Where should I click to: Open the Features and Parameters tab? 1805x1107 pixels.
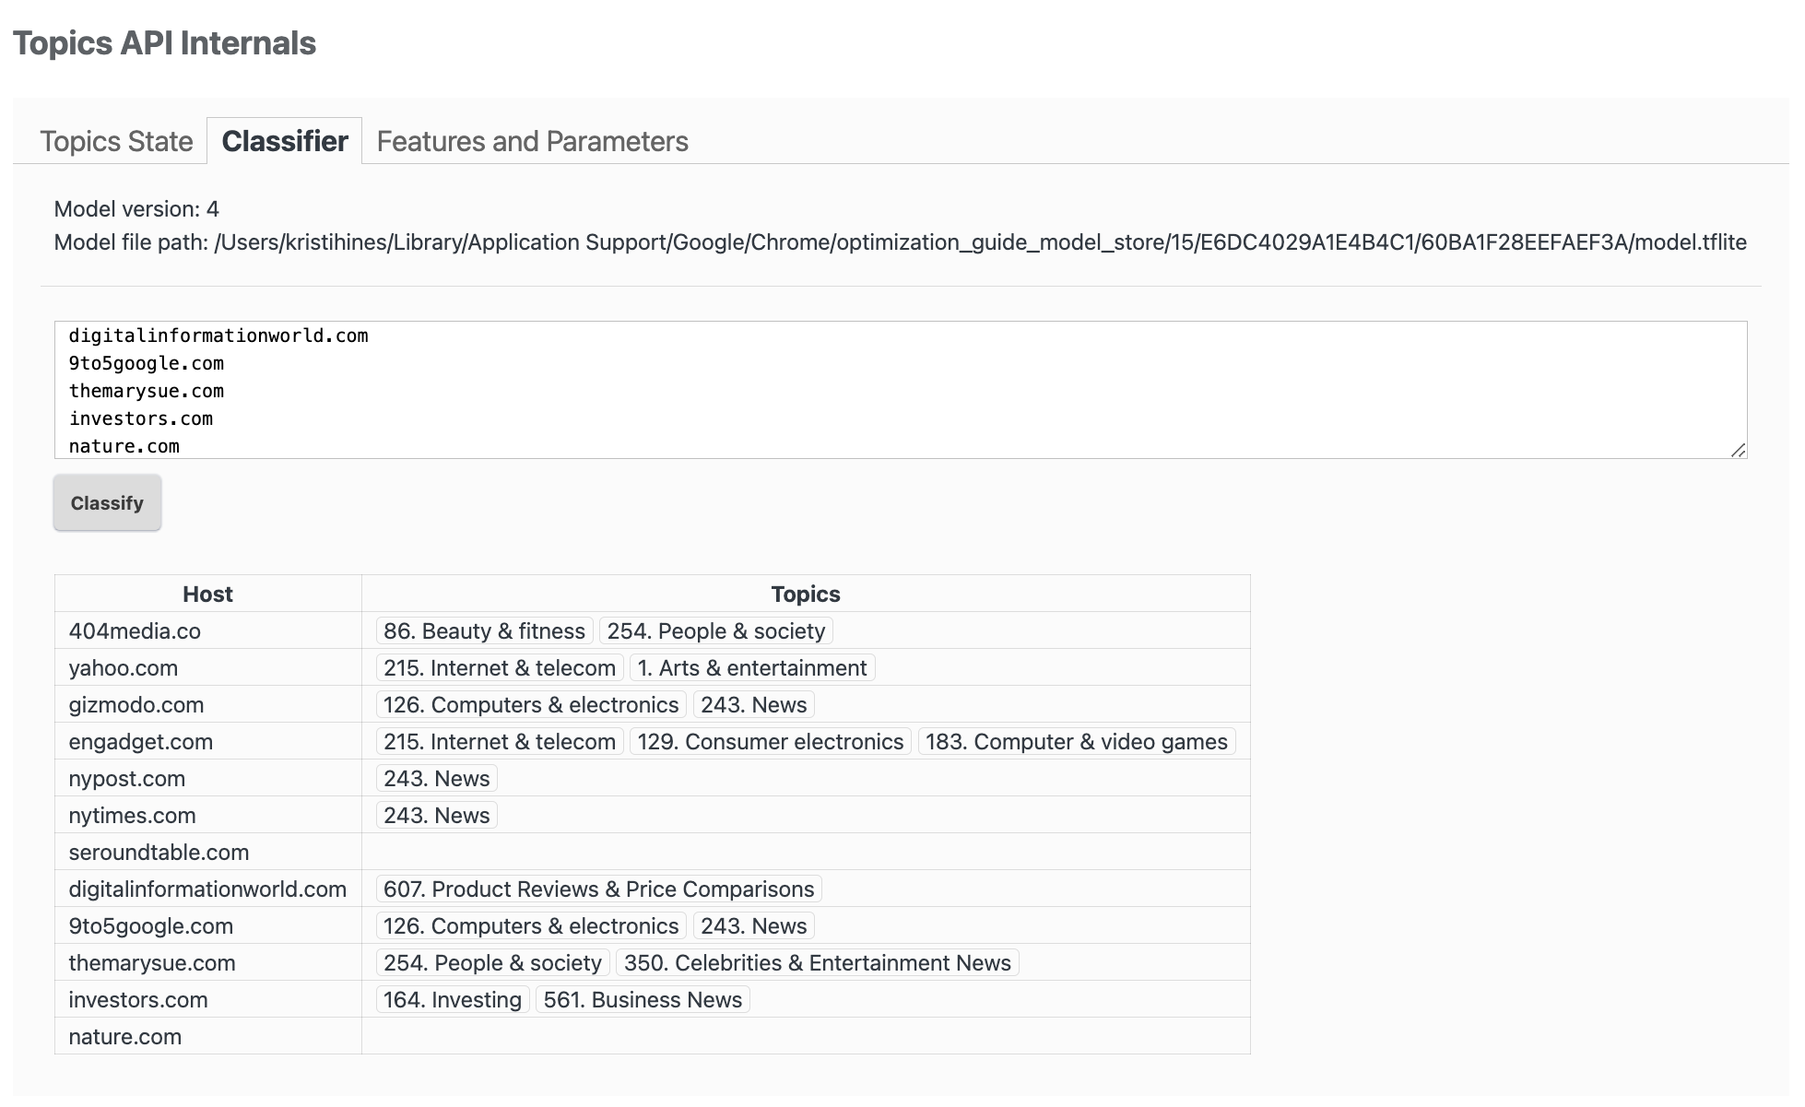[x=532, y=141]
